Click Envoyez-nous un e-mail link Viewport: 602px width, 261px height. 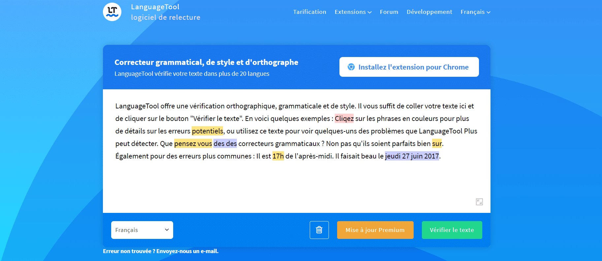(187, 251)
